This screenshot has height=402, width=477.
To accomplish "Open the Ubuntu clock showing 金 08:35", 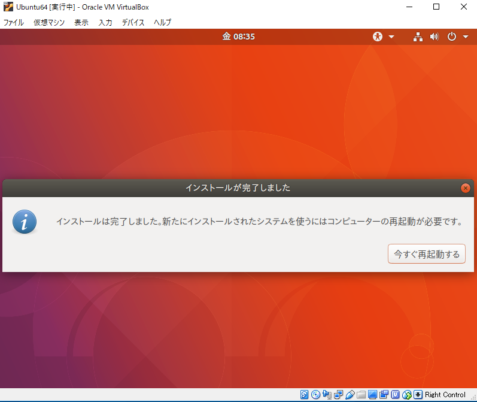I will pyautogui.click(x=238, y=37).
